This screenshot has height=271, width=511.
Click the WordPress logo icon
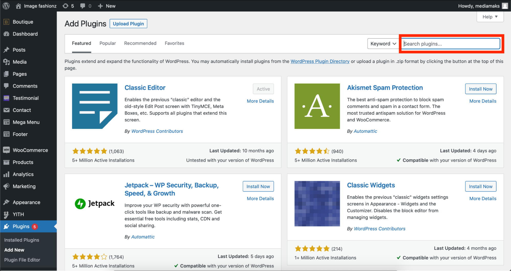tap(6, 6)
